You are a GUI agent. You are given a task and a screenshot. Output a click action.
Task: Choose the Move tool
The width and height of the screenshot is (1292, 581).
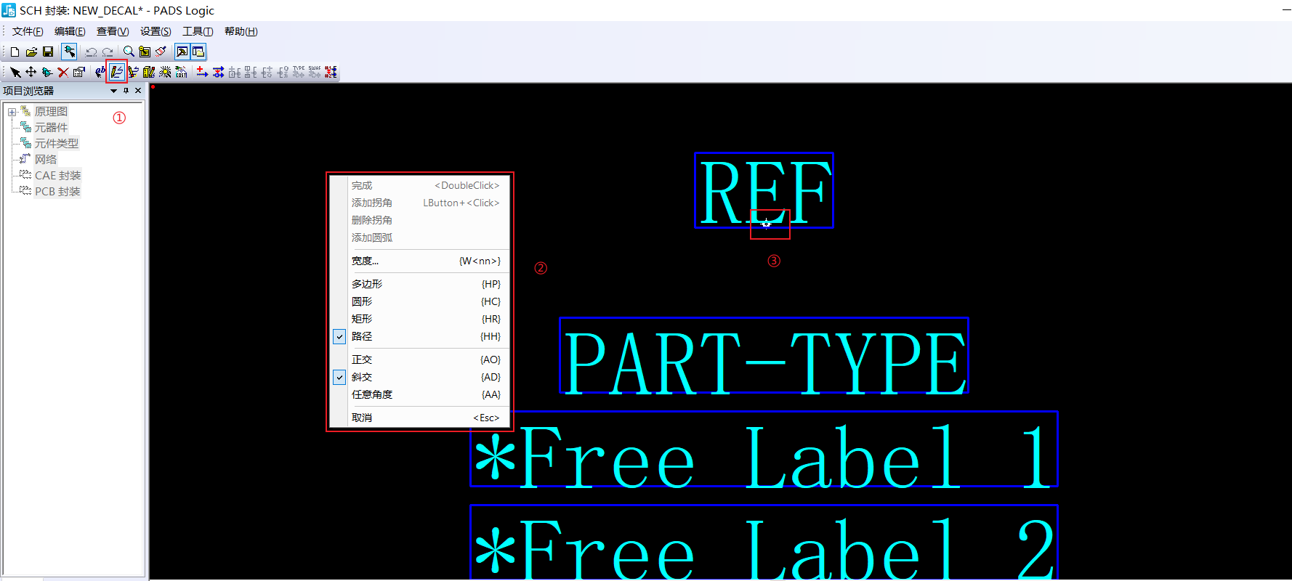click(31, 72)
